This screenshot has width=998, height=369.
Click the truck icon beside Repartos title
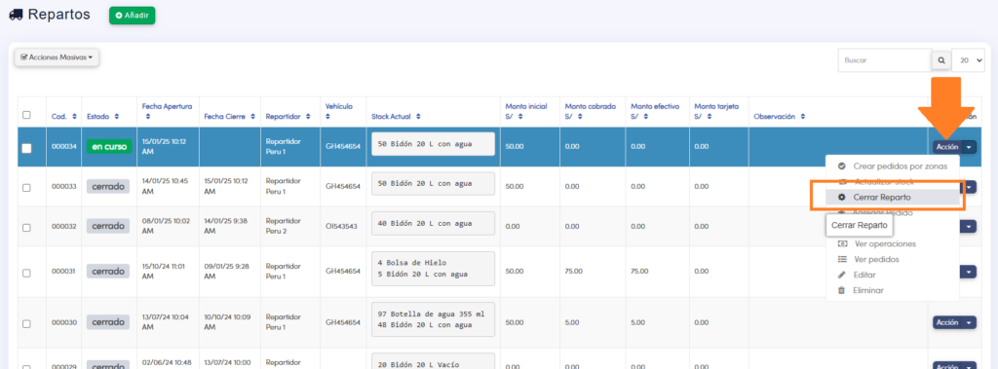16,15
